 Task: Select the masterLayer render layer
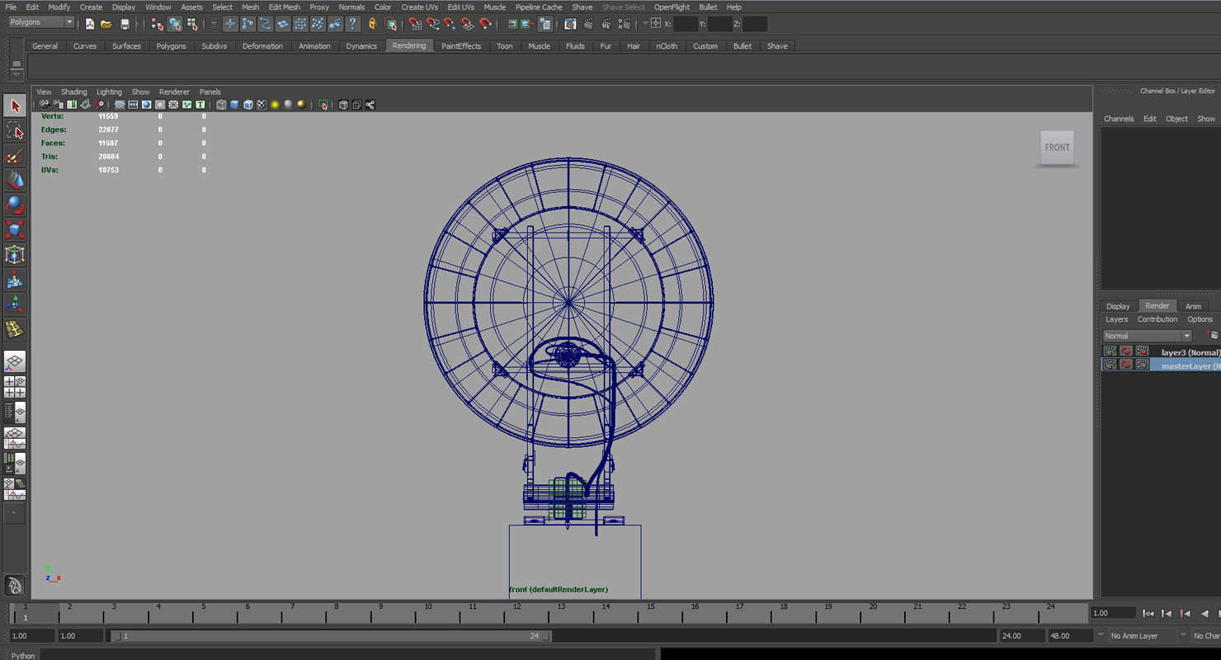[x=1161, y=365]
